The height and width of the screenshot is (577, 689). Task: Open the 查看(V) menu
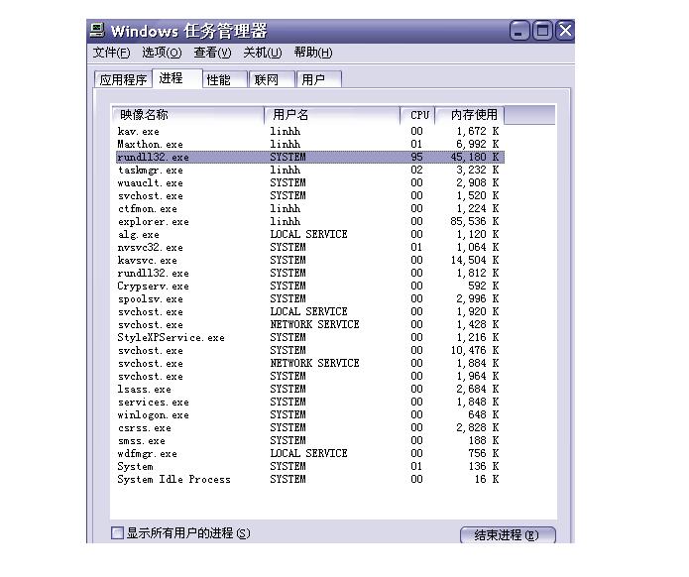click(x=212, y=53)
